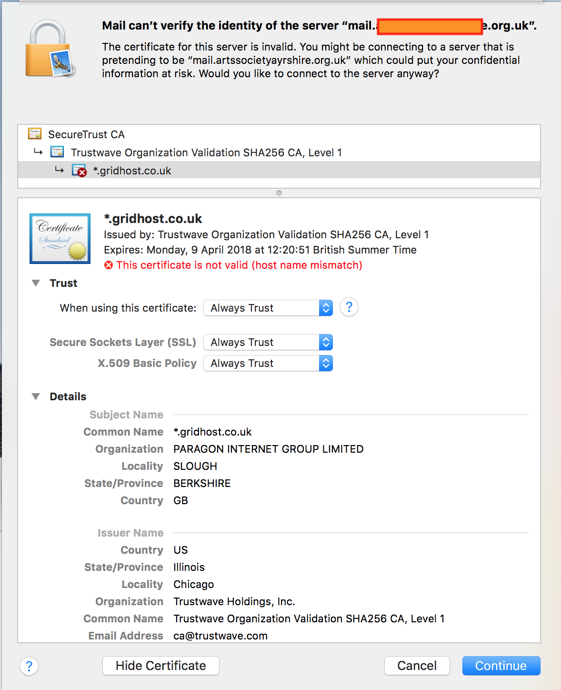Click issuer Locality value Chicago
Screen dimensions: 561x690
click(194, 584)
